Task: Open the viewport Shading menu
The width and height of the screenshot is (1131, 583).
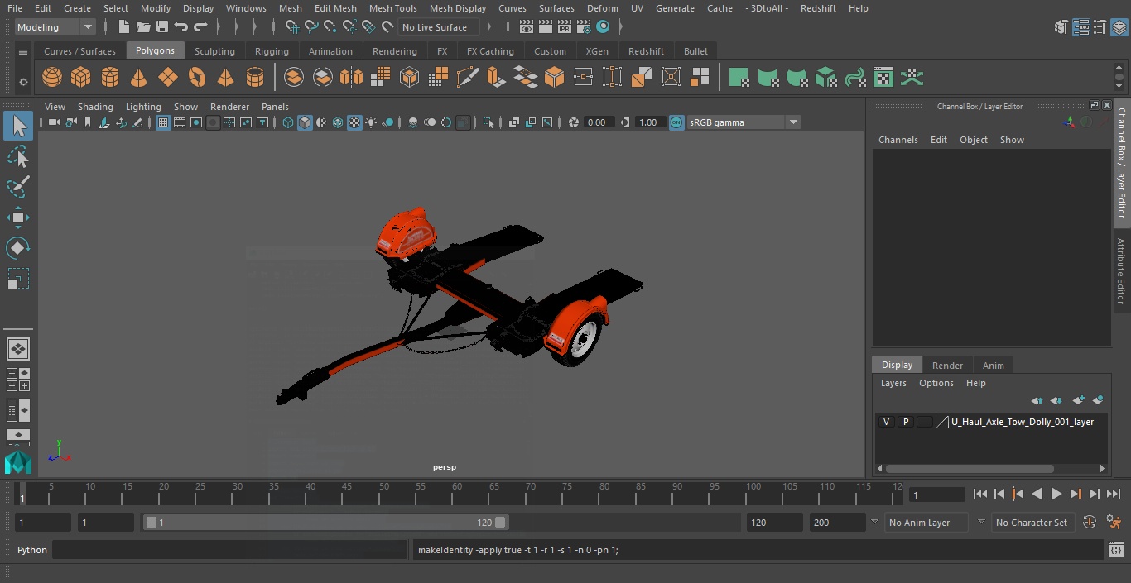Action: click(95, 107)
